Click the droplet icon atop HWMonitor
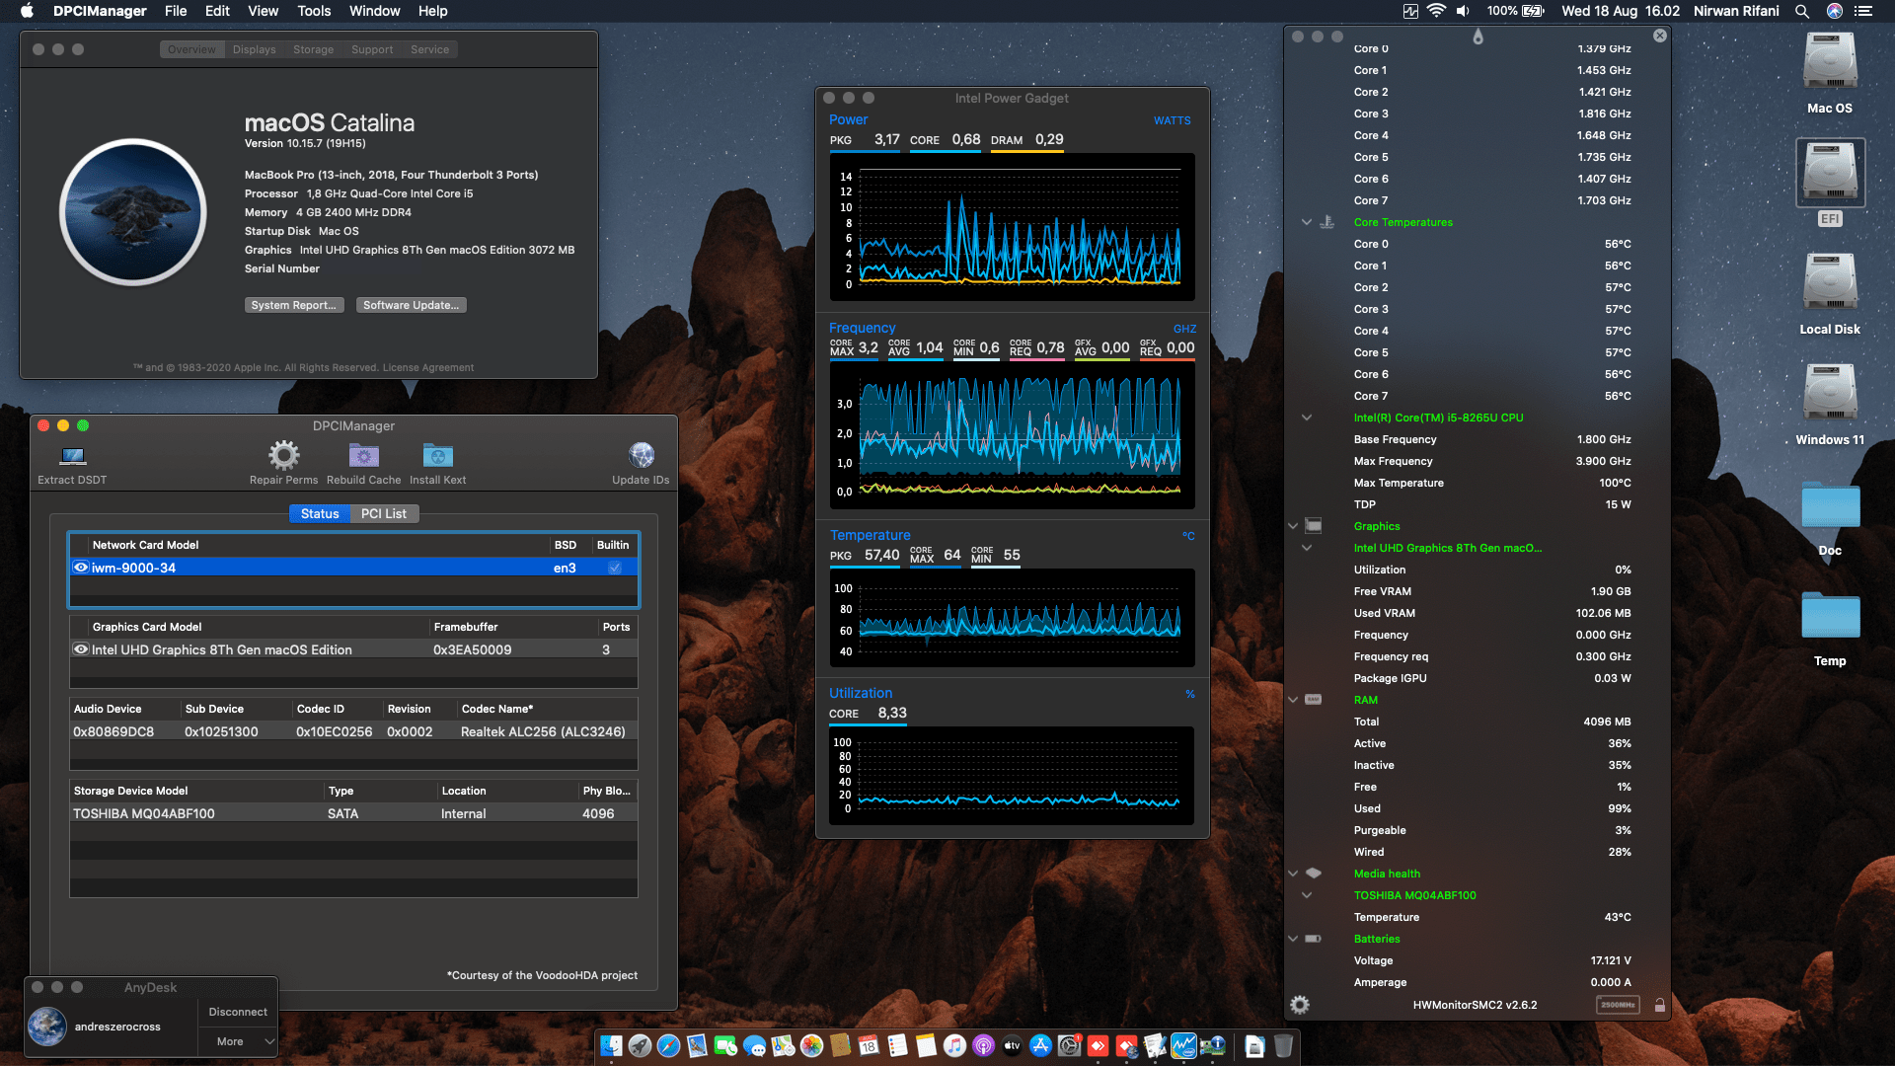 click(1478, 37)
